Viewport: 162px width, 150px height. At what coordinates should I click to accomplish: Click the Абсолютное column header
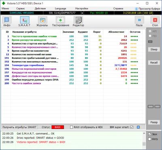coord(116,32)
